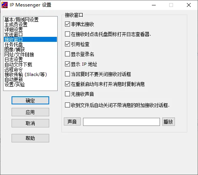Click the IP Messenger app icon in title bar
The image size is (198, 175).
[5, 5]
